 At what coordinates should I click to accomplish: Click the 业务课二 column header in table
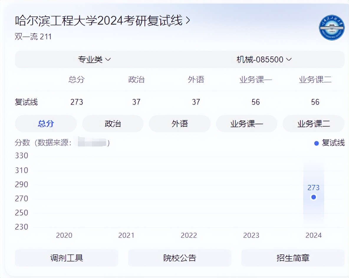pos(315,80)
